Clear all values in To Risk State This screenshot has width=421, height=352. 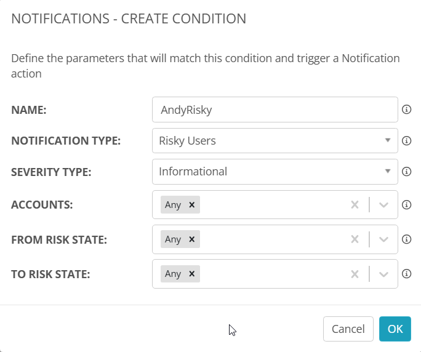pyautogui.click(x=355, y=274)
